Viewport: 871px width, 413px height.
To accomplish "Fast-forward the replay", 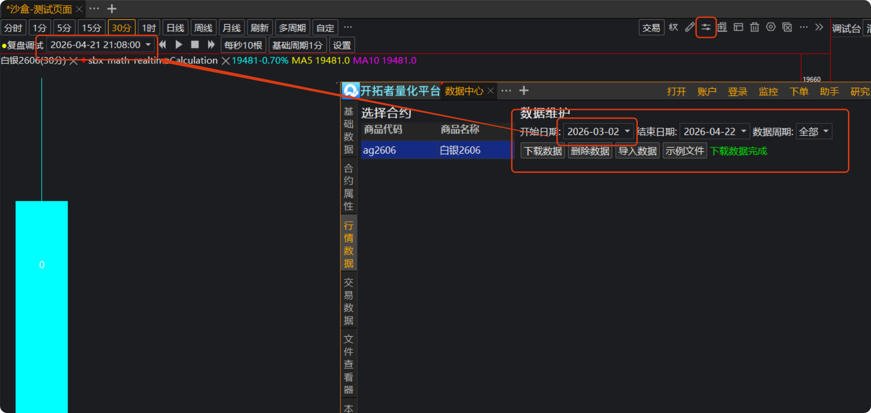I will pyautogui.click(x=211, y=45).
